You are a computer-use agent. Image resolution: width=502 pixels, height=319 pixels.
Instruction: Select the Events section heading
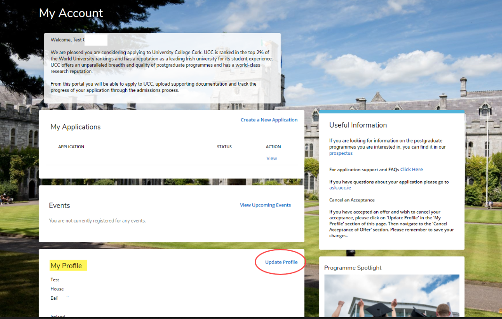[x=59, y=206]
